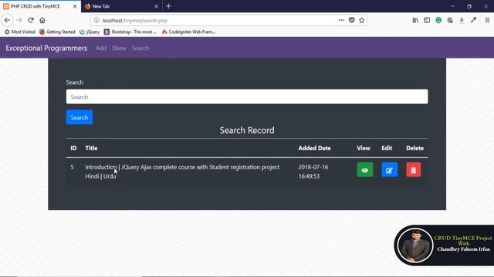
Task: Open the jQuery bookmark
Action: [90, 32]
